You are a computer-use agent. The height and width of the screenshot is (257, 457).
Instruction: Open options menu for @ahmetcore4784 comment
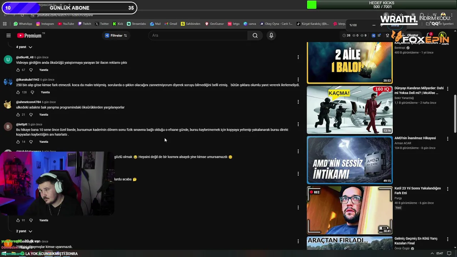(x=298, y=102)
